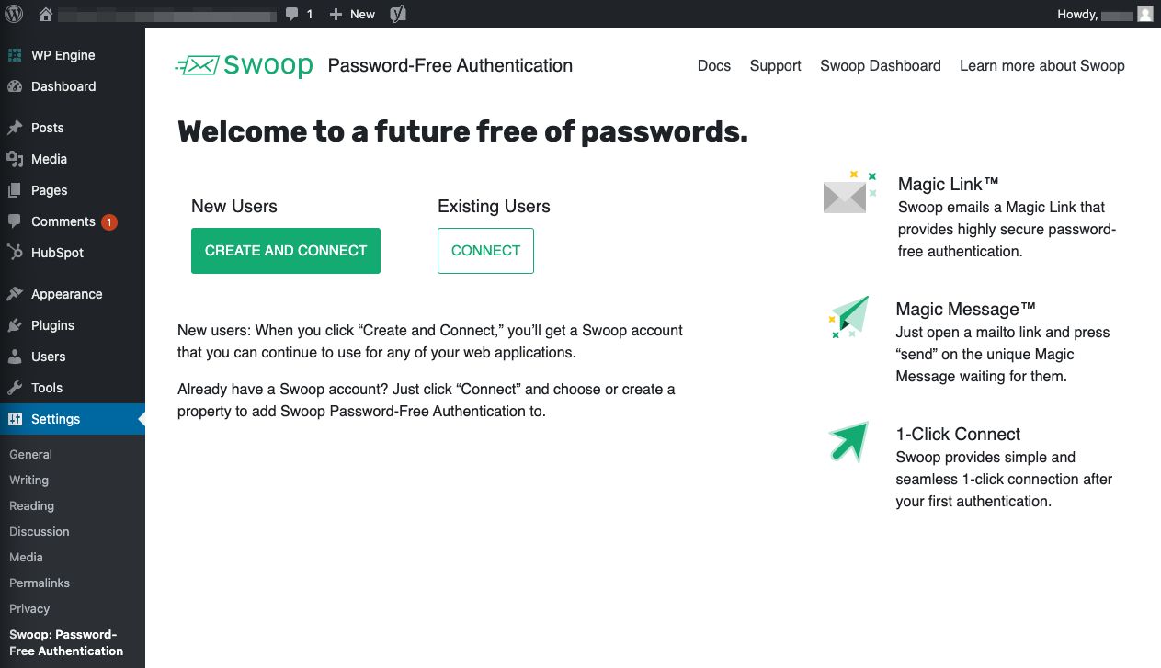The image size is (1161, 668).
Task: Open the Swoop Dashboard link
Action: tap(881, 65)
